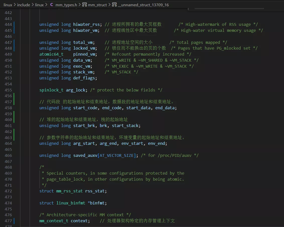The width and height of the screenshot is (284, 227).
Task: Click the C file icon in breadcrumbs
Action: [52, 5]
